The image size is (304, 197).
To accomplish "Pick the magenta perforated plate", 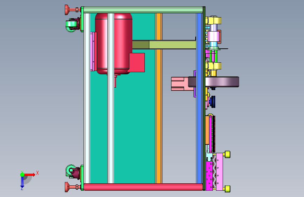I will (209, 176).
